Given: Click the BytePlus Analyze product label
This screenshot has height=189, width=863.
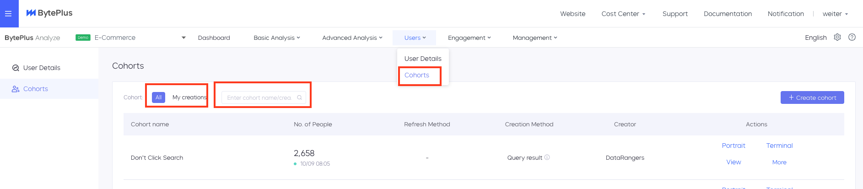Looking at the screenshot, I should pyautogui.click(x=32, y=38).
